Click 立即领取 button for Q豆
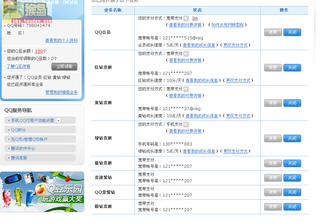 pos(64,67)
